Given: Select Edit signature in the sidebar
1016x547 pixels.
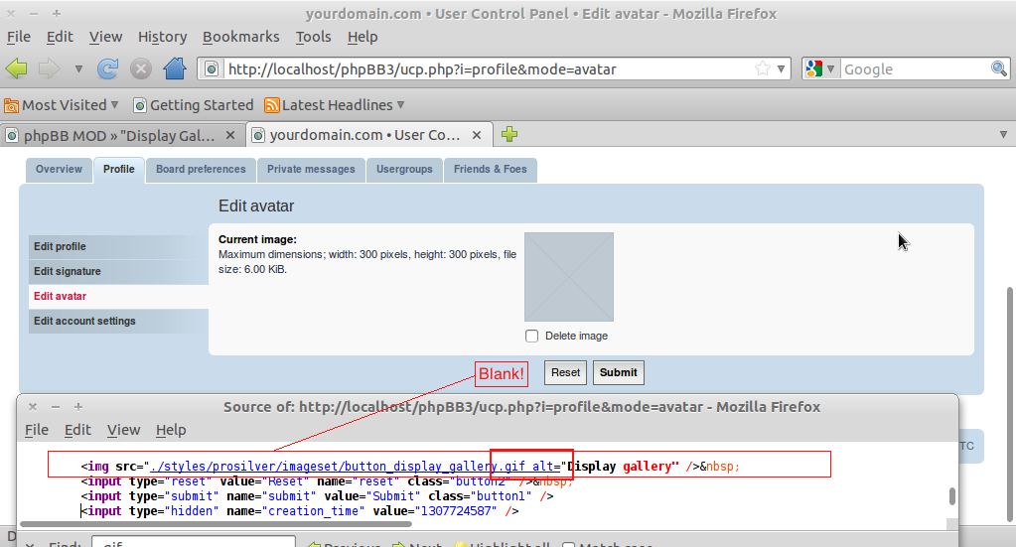Looking at the screenshot, I should click(x=68, y=271).
